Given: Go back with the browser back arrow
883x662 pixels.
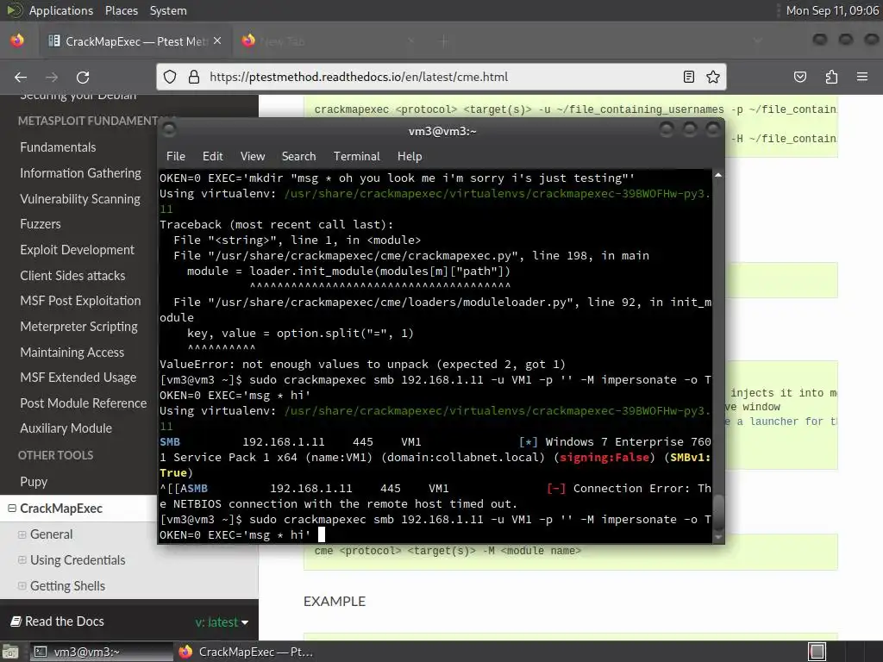Looking at the screenshot, I should (21, 77).
